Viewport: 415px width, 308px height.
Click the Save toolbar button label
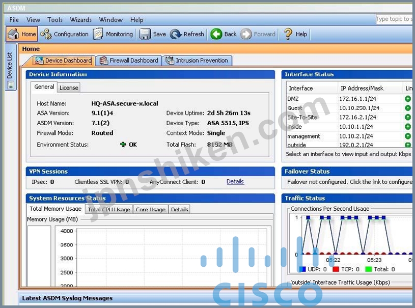tap(159, 34)
